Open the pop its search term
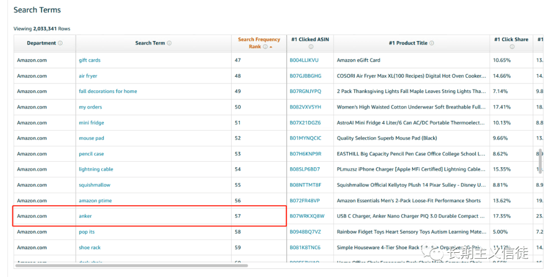Image resolution: width=546 pixels, height=277 pixels. click(87, 232)
